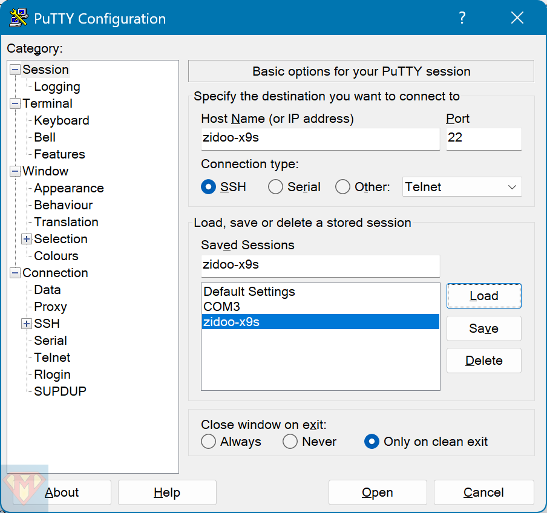Click the About button
Screen dimensions: 547x513
pyautogui.click(x=62, y=492)
